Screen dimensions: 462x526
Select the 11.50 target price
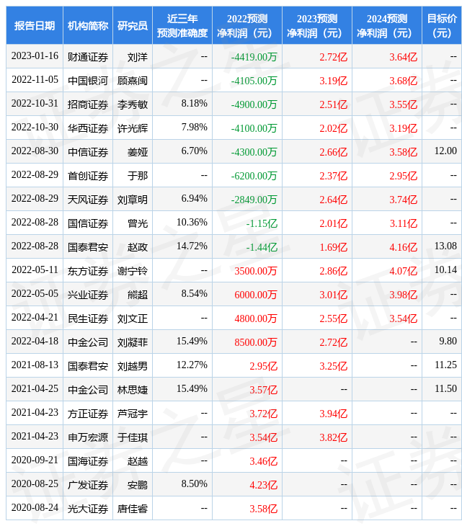click(445, 389)
